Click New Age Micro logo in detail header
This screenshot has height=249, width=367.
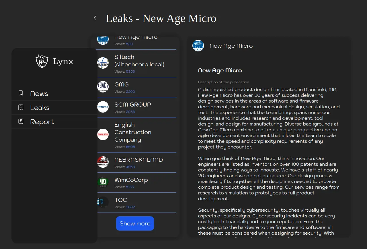[x=198, y=46]
